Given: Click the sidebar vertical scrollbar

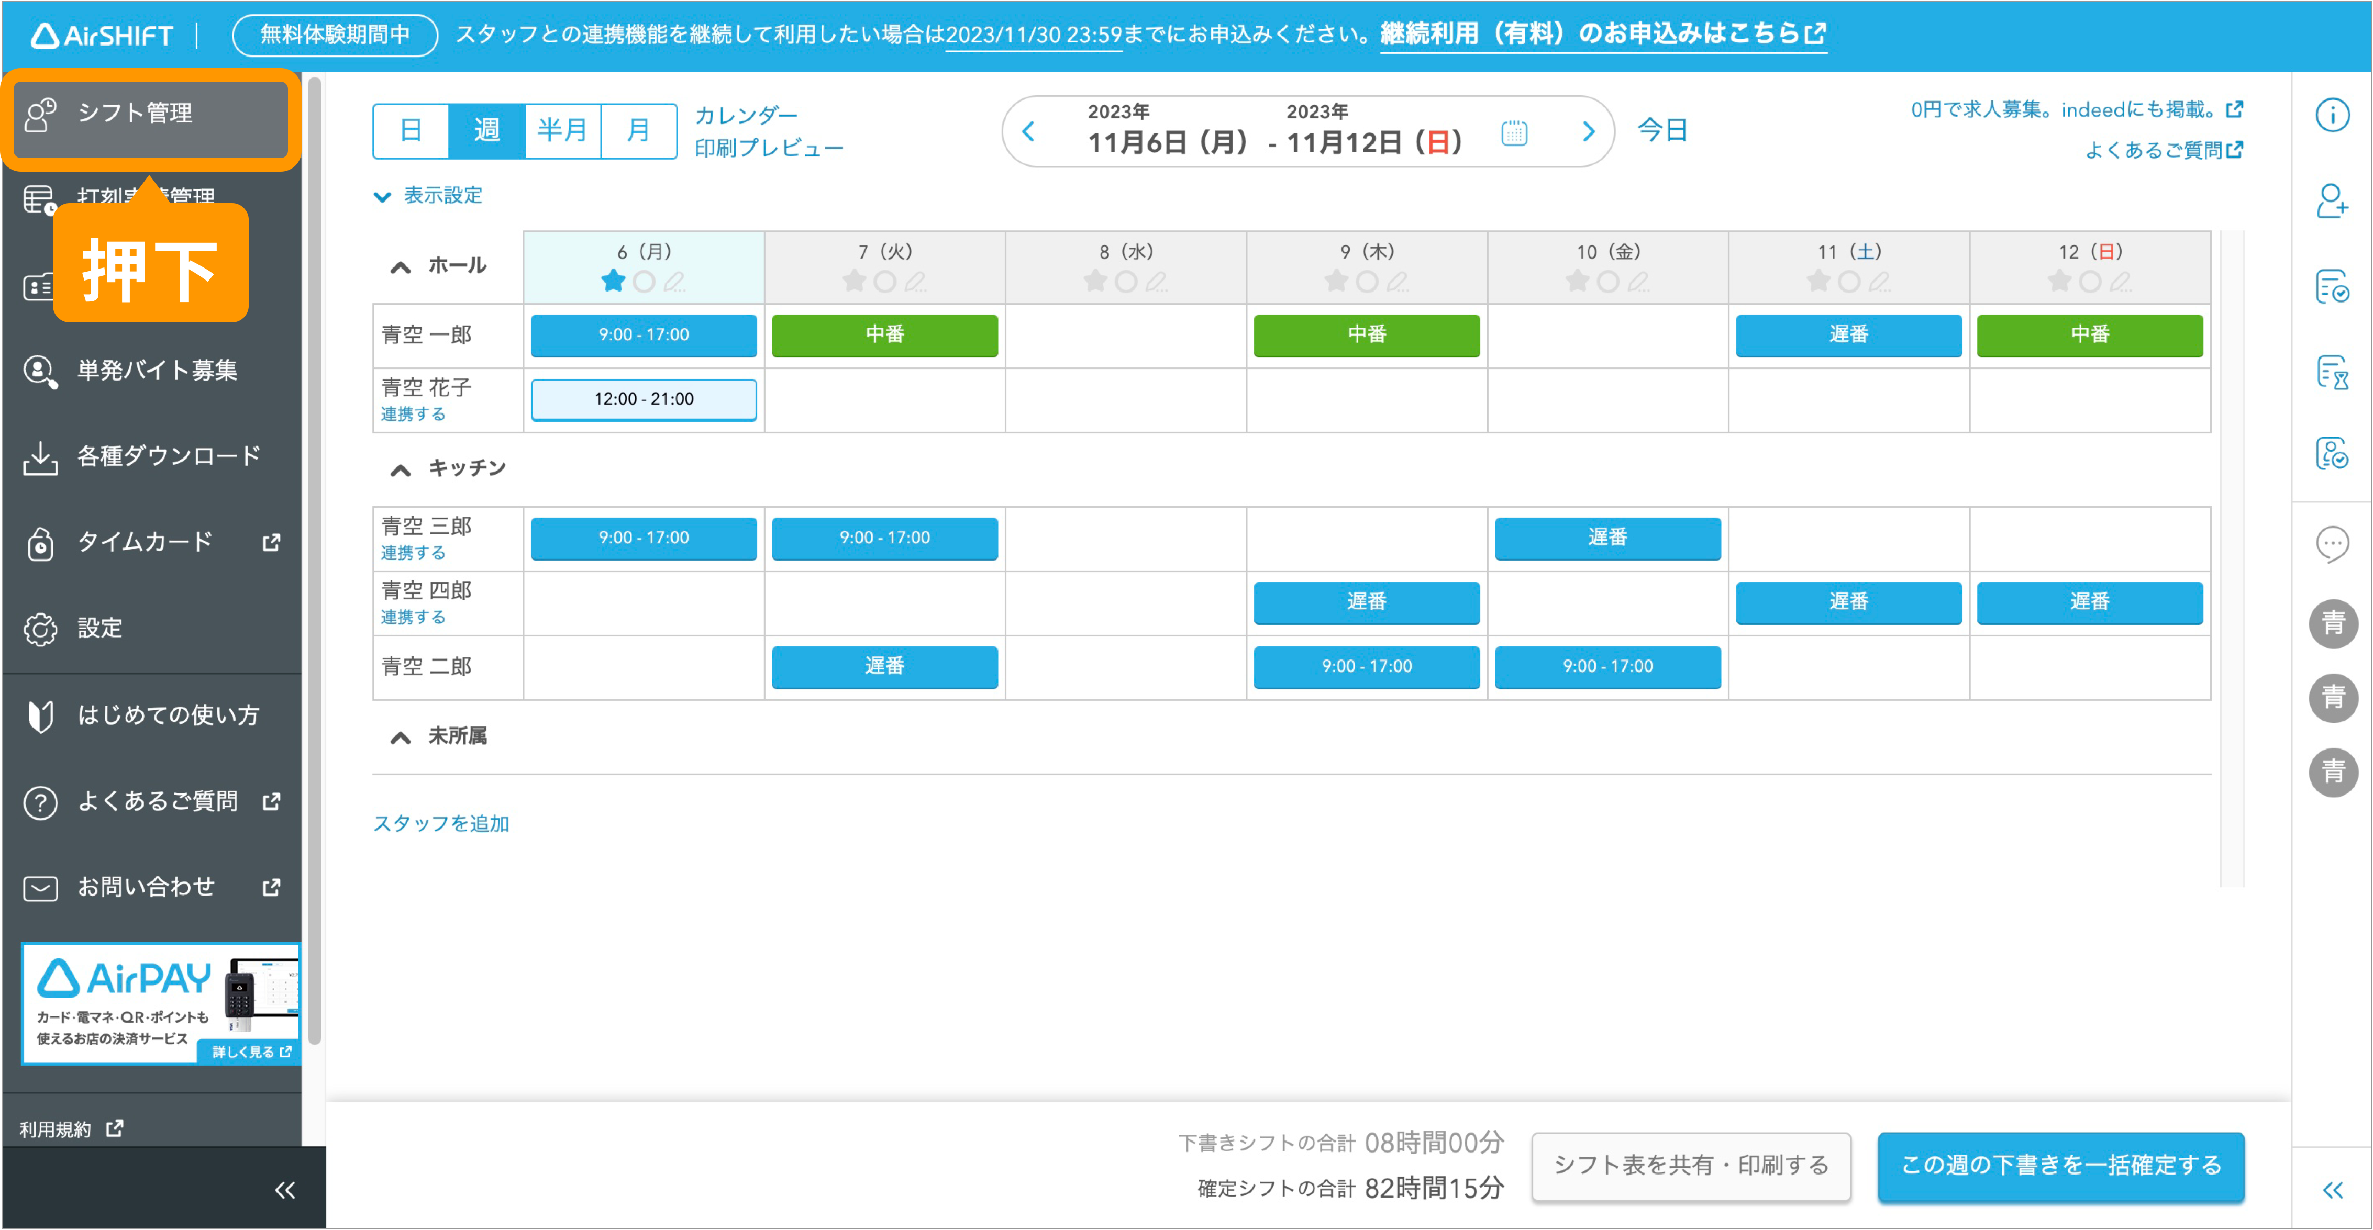Looking at the screenshot, I should [x=314, y=562].
